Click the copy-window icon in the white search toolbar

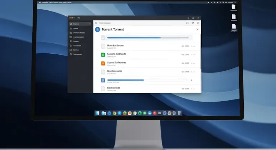pos(193,23)
